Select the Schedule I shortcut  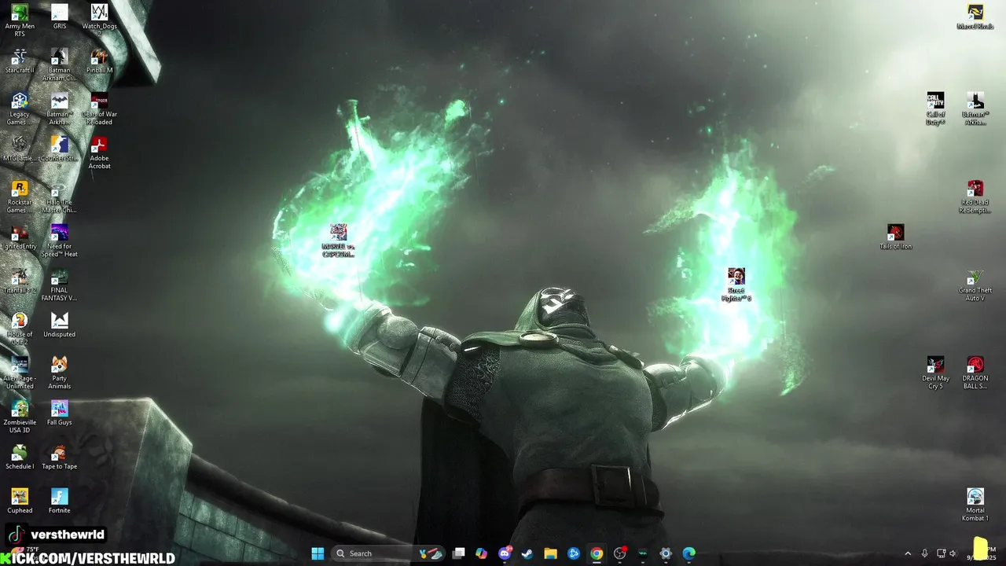[x=20, y=457]
